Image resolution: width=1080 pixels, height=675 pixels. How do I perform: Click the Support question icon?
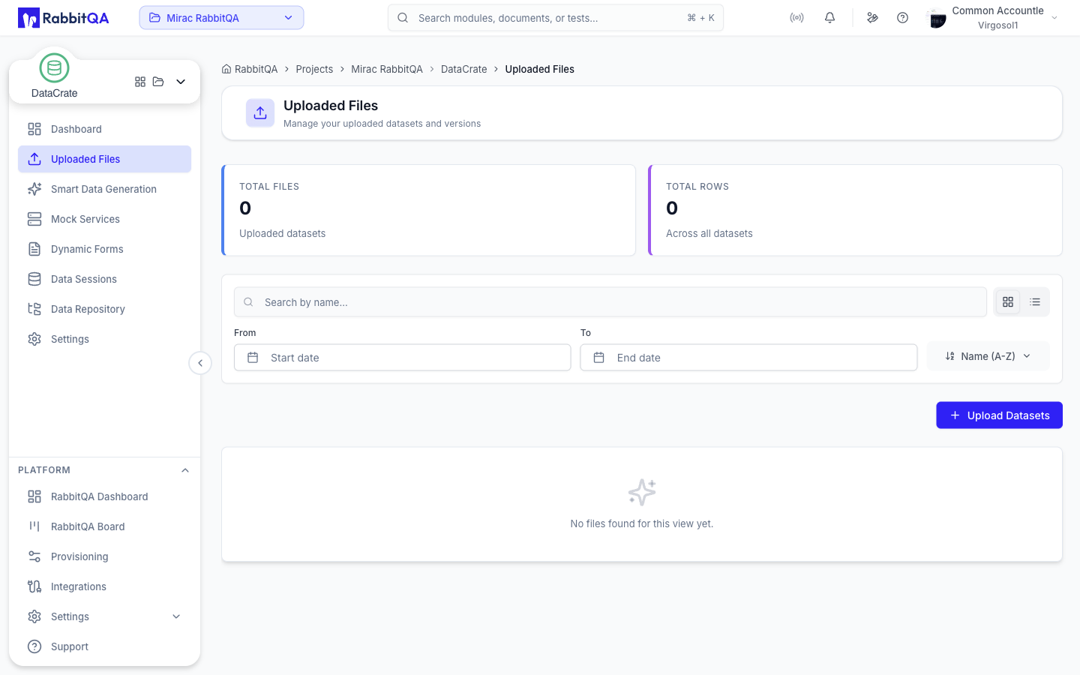[34, 646]
